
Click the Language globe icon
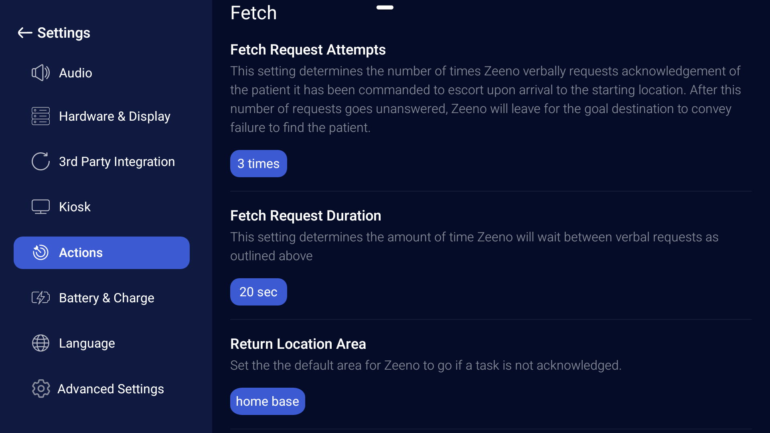[41, 343]
